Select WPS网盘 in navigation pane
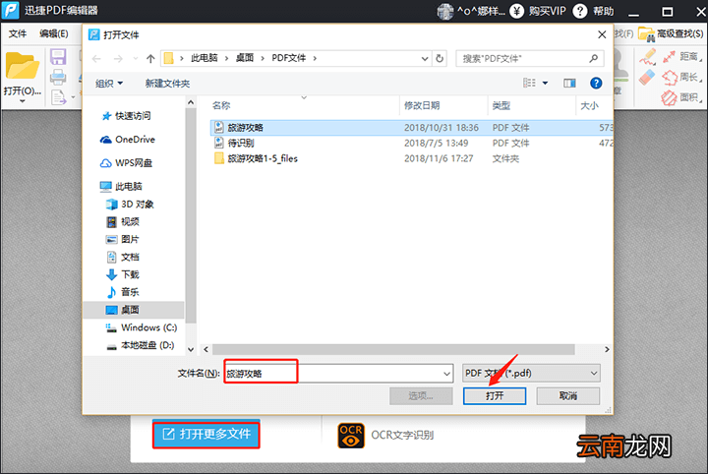This screenshot has width=708, height=474. point(126,163)
